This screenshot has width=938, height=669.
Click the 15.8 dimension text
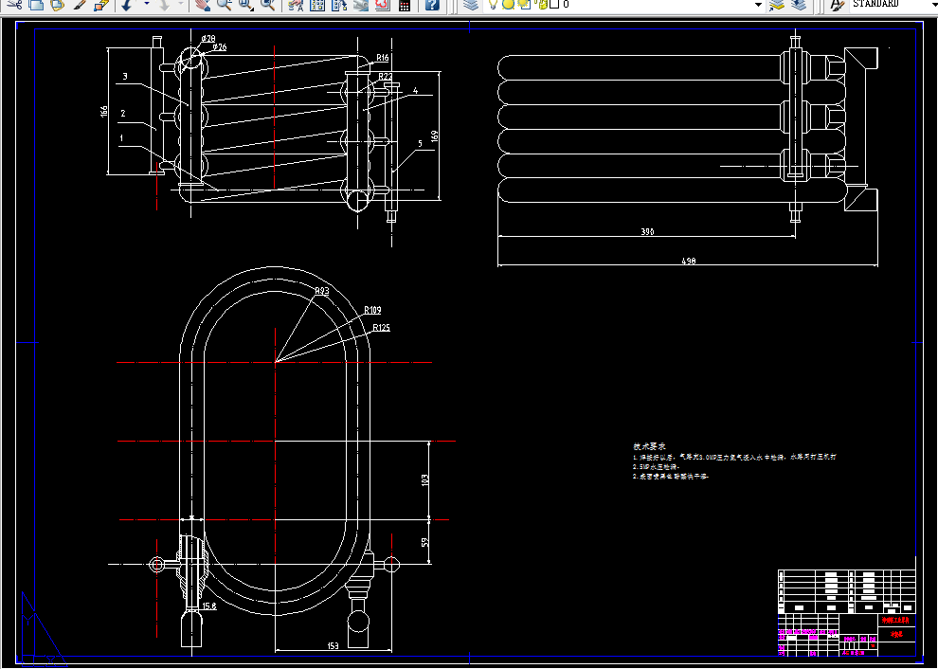(x=209, y=606)
